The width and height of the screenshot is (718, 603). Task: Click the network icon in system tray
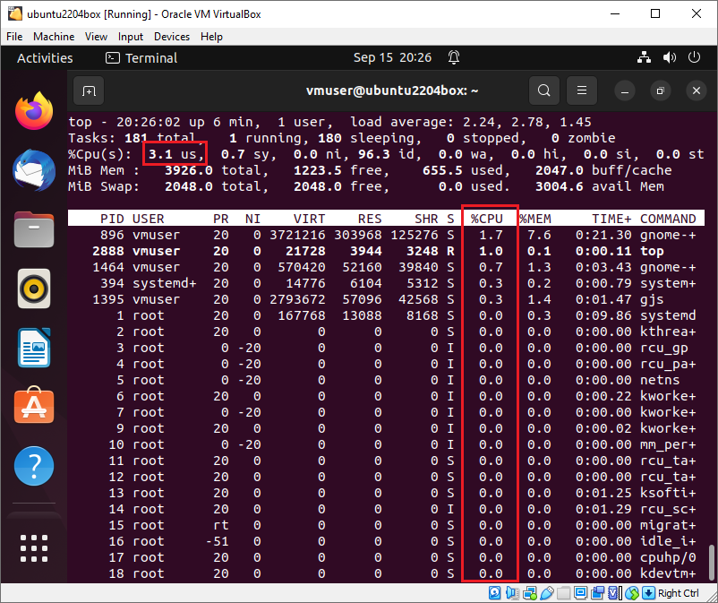coord(645,57)
